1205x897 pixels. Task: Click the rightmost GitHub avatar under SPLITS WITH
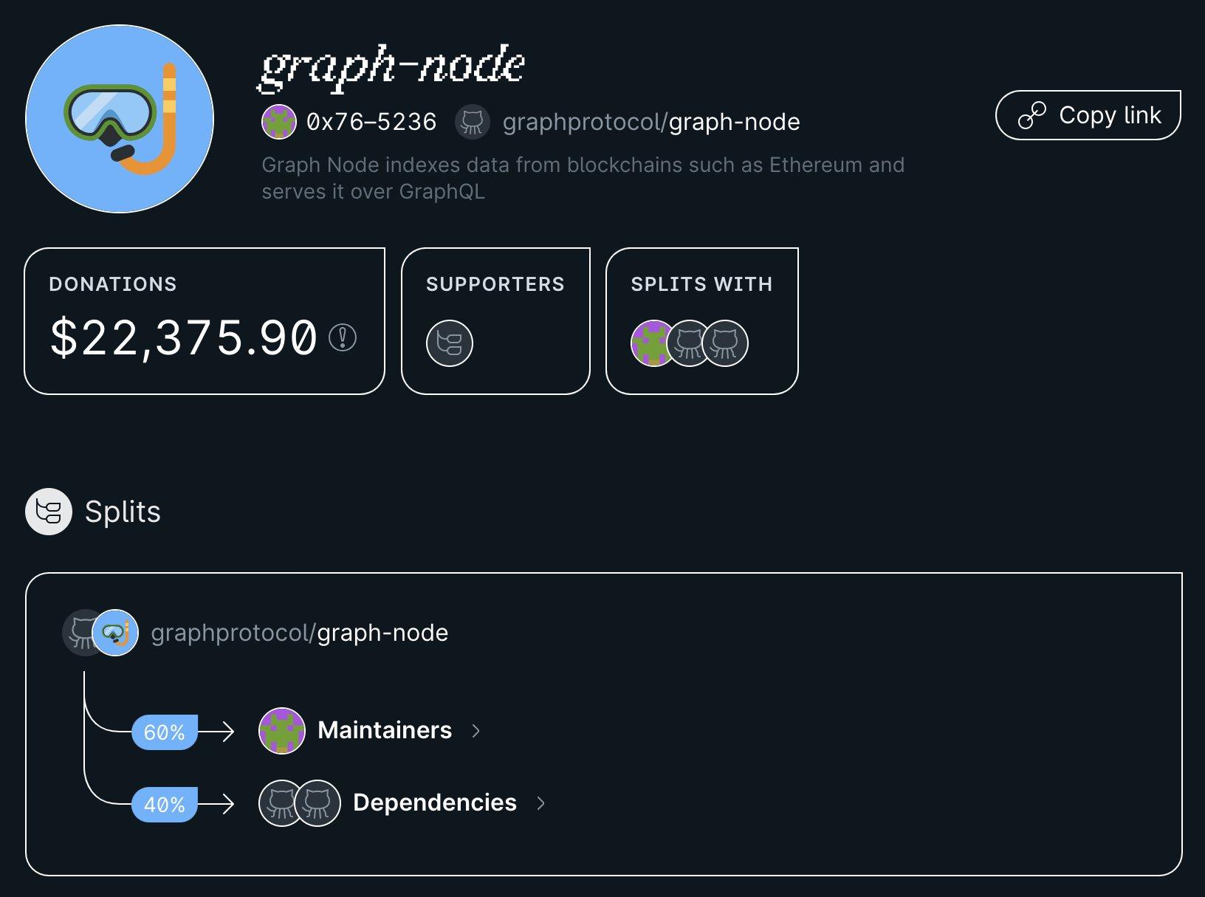coord(725,343)
